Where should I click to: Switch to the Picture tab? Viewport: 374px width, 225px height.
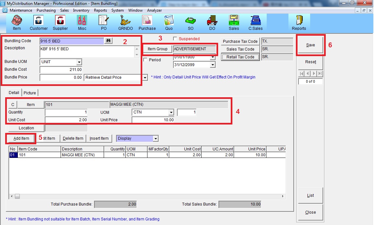coord(30,93)
